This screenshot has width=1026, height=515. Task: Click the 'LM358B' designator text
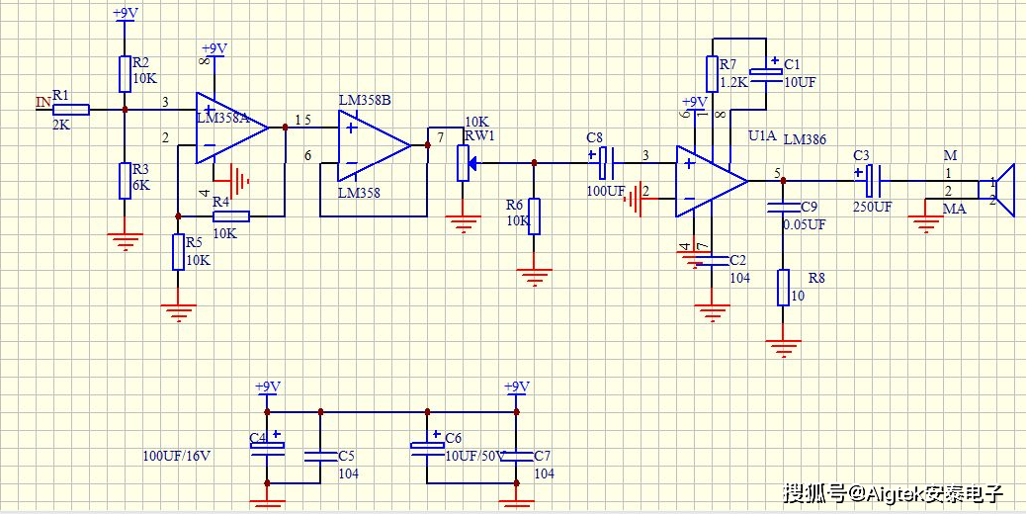[365, 101]
